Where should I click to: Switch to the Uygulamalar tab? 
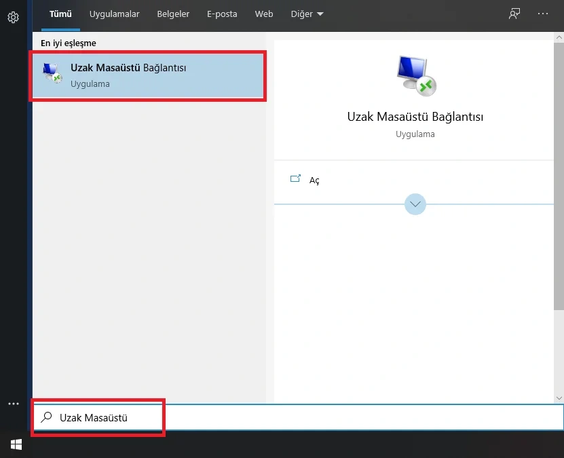(x=114, y=14)
